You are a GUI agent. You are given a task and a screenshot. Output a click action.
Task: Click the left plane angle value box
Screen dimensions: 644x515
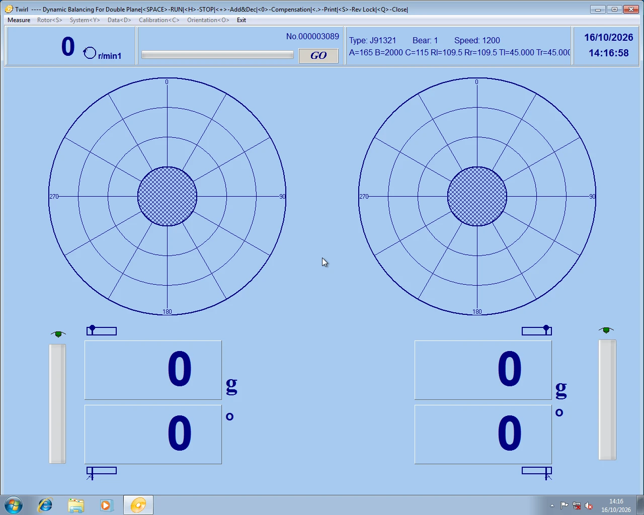click(x=153, y=435)
